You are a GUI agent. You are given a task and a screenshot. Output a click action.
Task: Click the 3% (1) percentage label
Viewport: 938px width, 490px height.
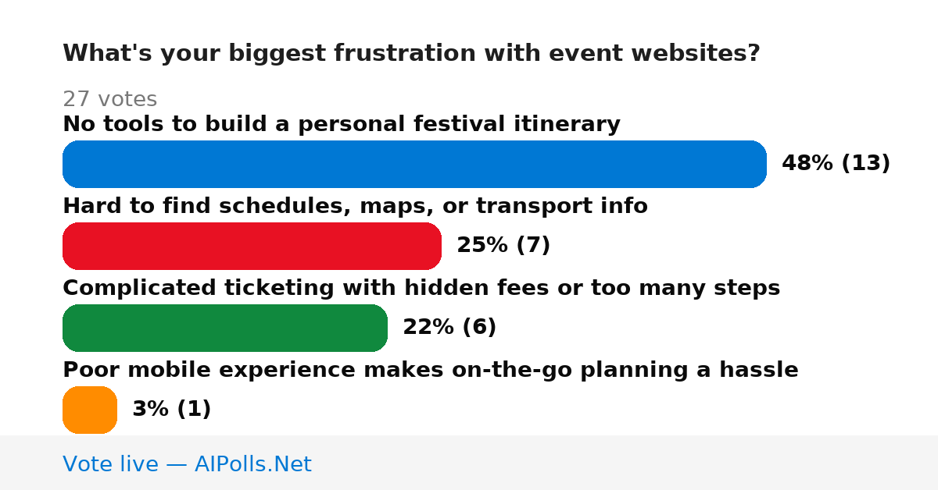pos(171,409)
